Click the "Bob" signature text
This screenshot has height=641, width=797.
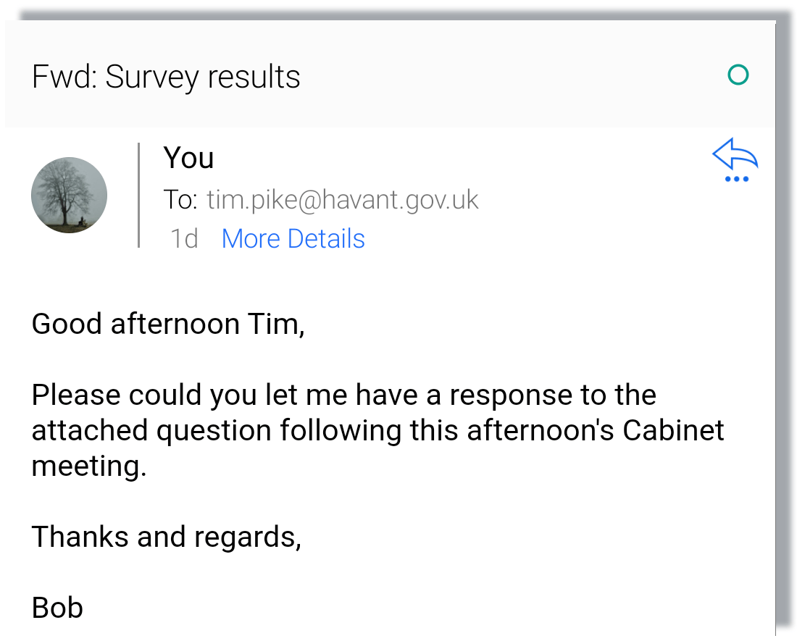(57, 607)
